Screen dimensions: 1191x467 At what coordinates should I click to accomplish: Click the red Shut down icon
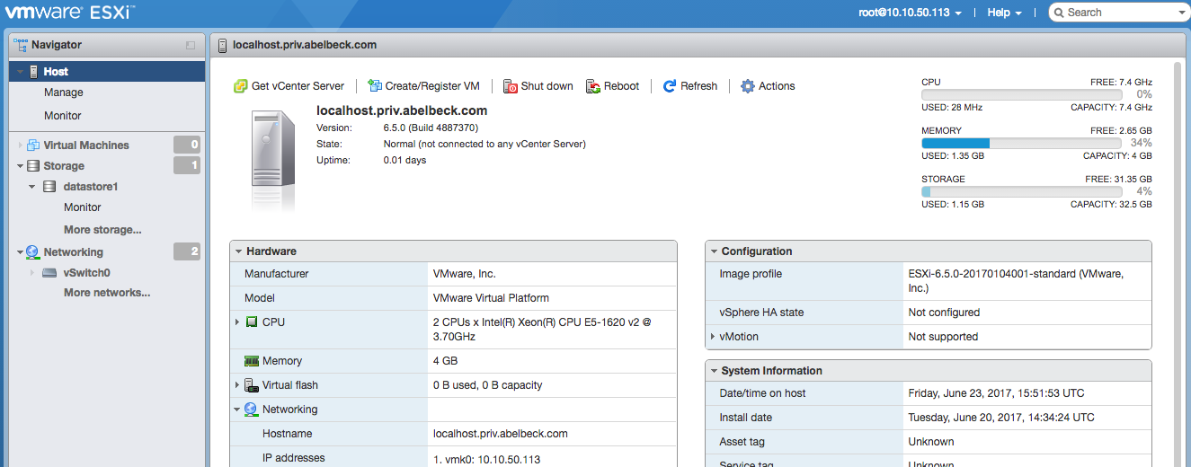(511, 86)
